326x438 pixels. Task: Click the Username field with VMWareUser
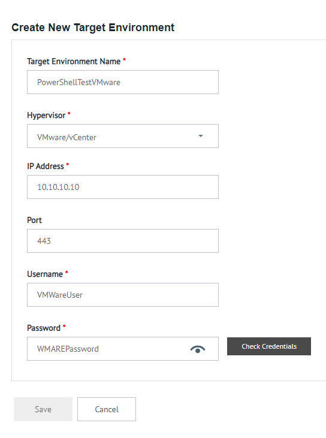(x=123, y=295)
